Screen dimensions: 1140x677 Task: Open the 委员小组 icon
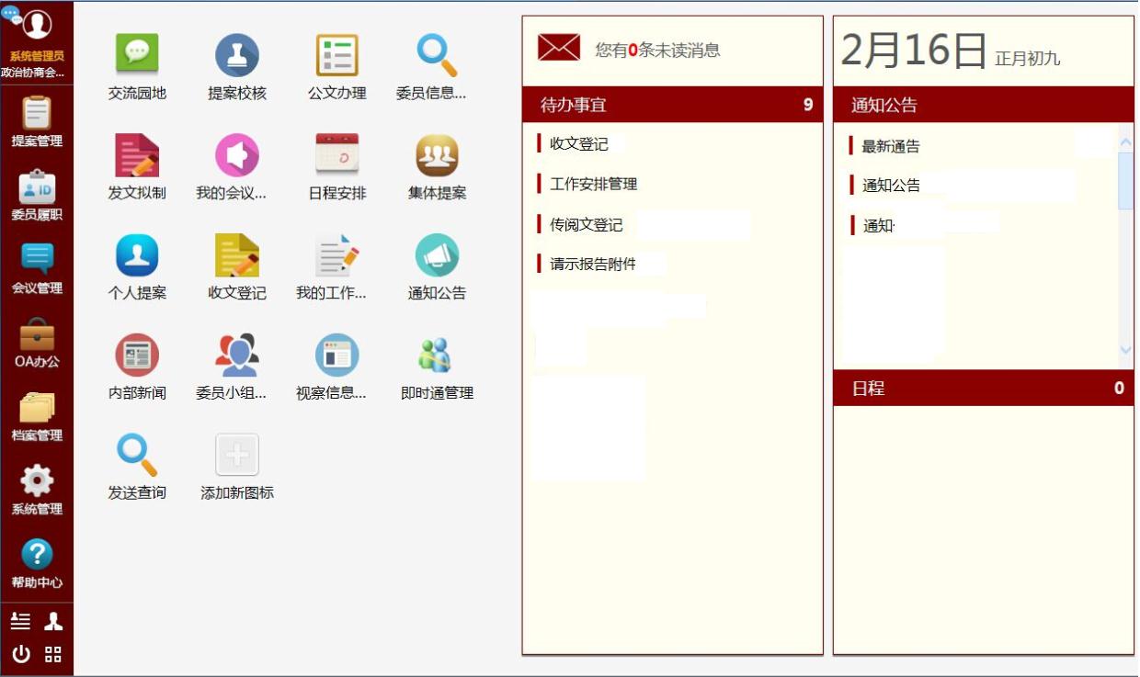click(x=237, y=355)
